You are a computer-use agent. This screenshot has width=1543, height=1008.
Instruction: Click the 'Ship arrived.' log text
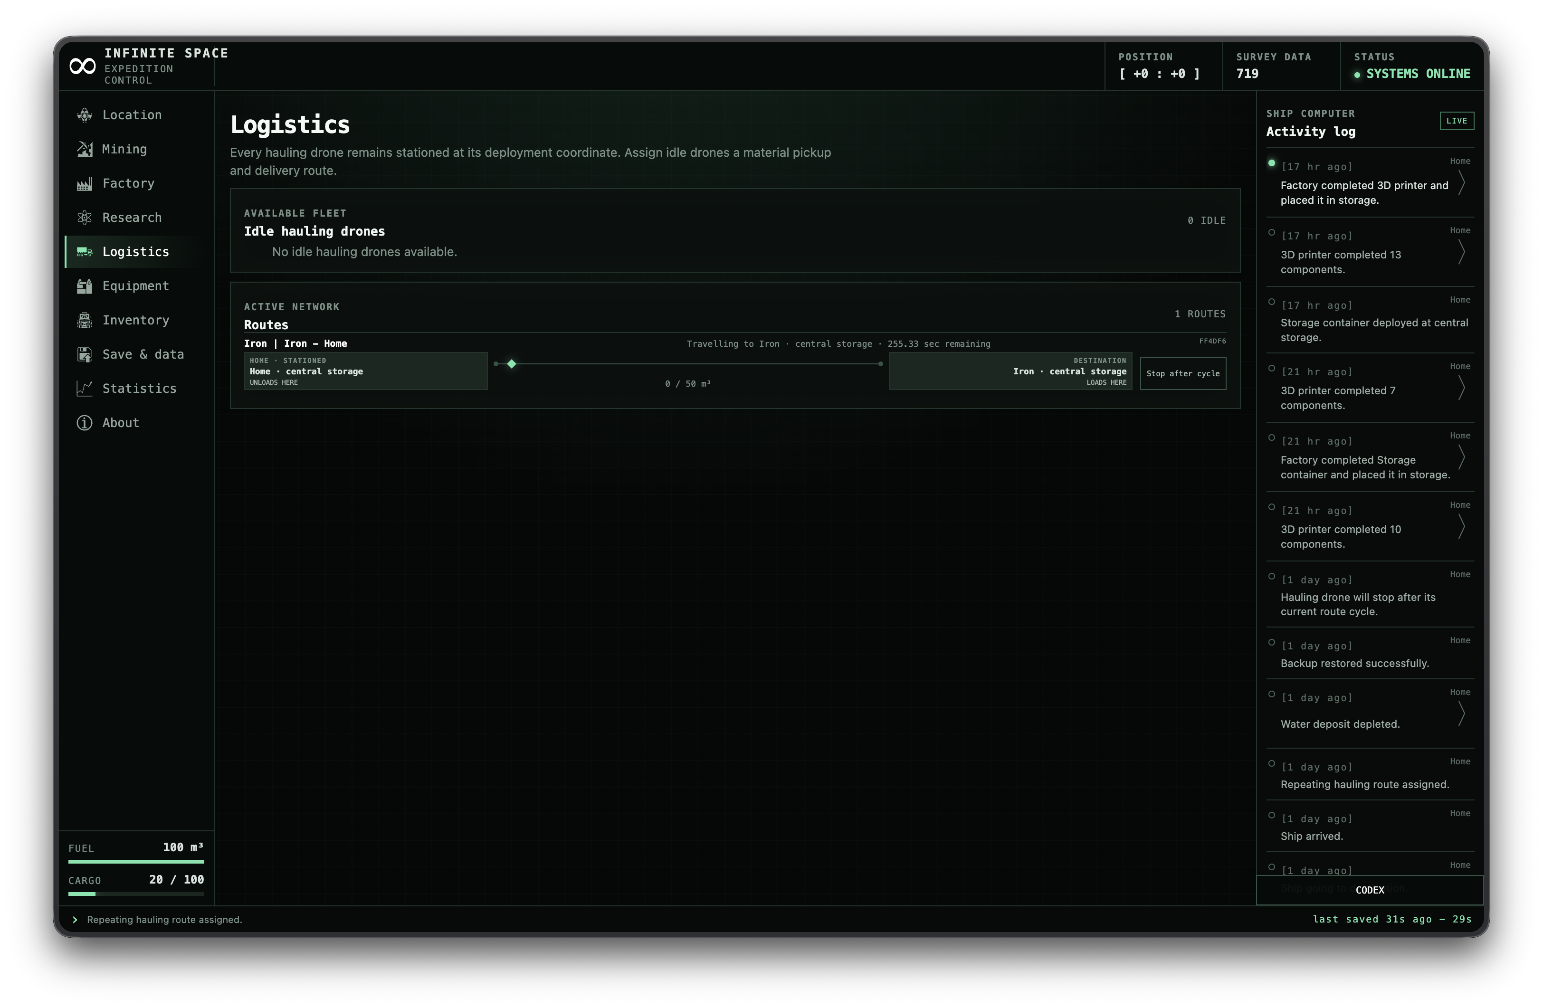(x=1312, y=836)
